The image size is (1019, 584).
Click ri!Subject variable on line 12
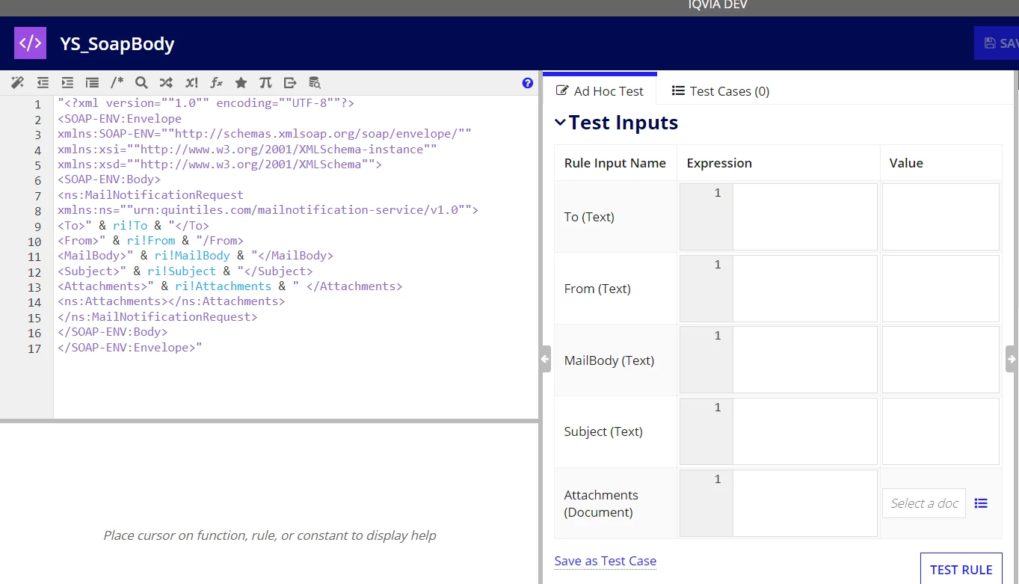click(x=182, y=271)
